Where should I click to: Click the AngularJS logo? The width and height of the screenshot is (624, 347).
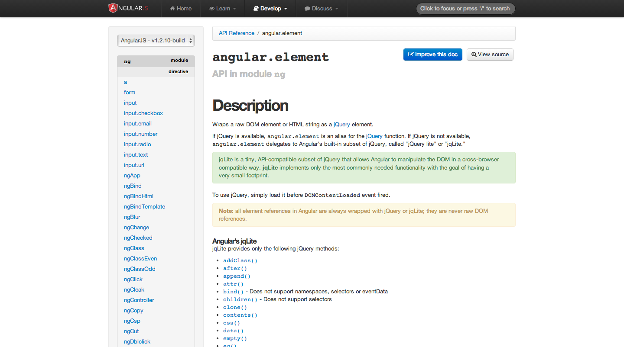click(x=129, y=8)
